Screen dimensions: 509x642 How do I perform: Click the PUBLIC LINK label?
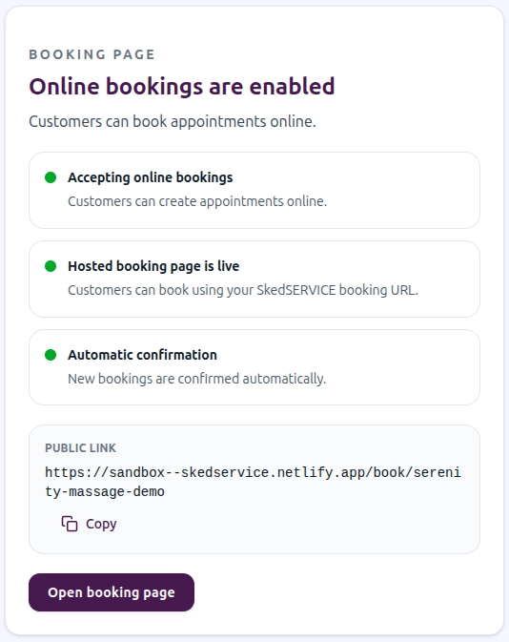81,448
